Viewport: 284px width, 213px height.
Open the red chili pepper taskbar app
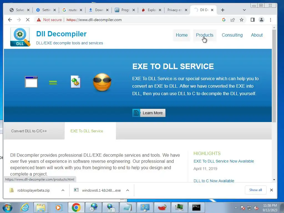tap(162, 207)
